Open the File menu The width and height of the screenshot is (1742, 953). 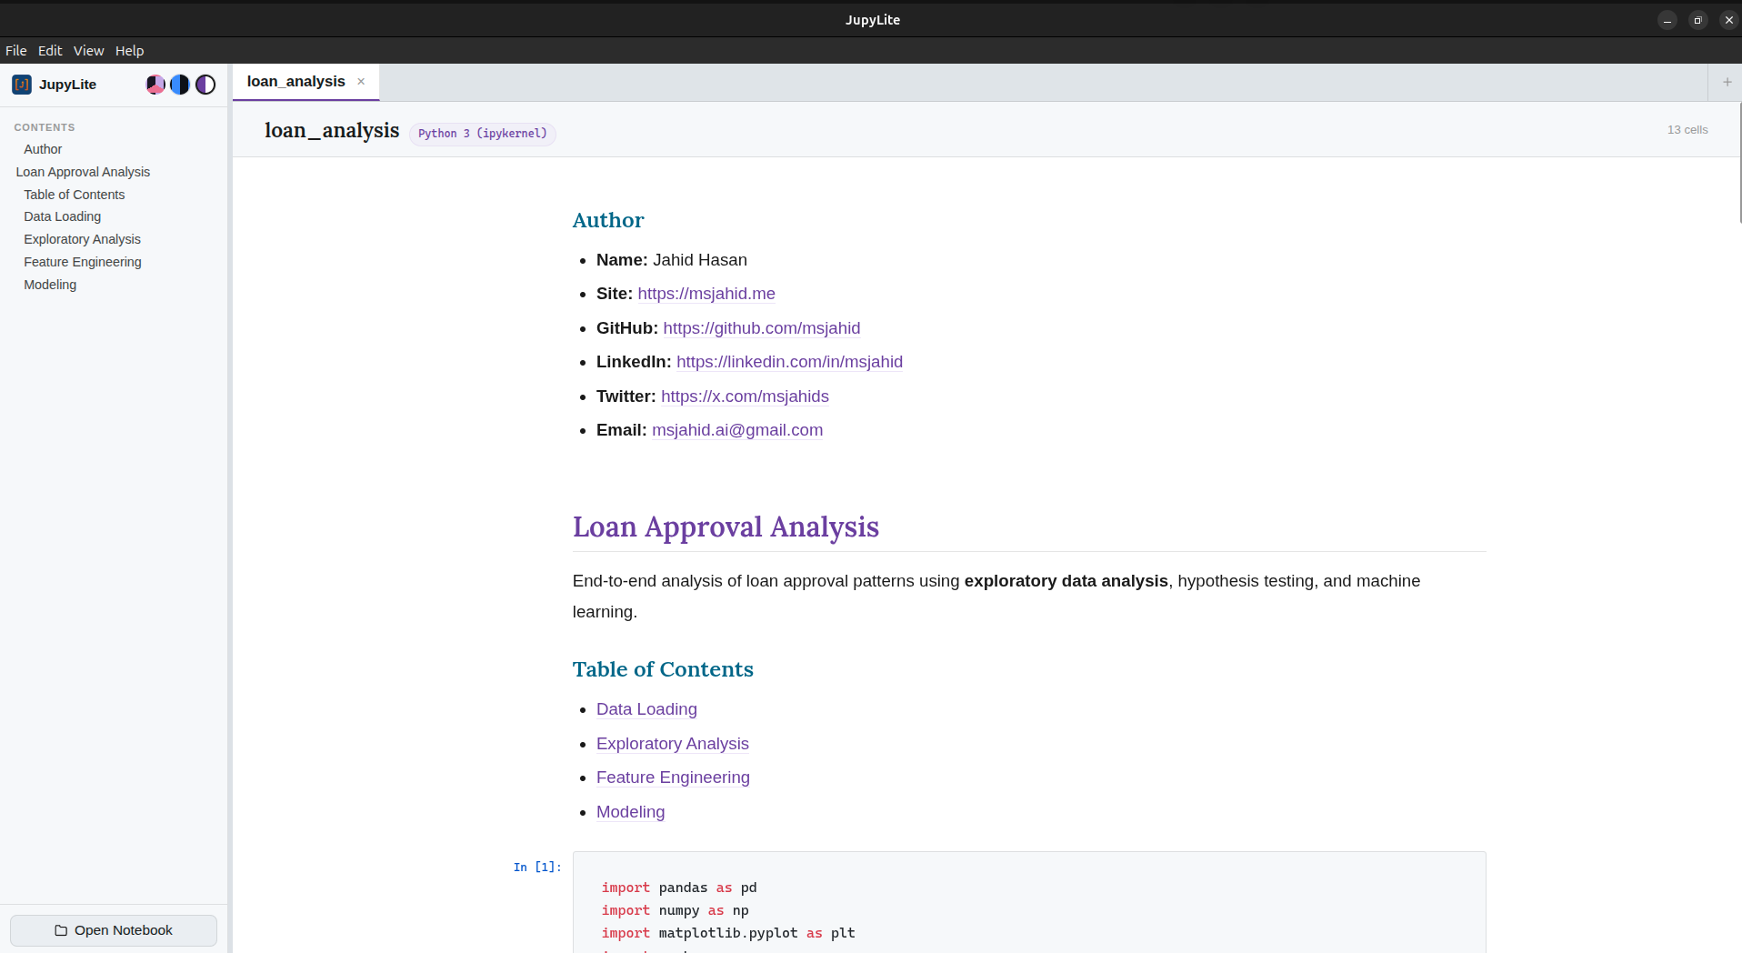tap(15, 50)
